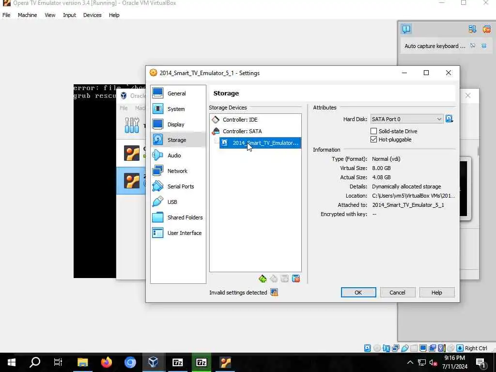Click the invalid settings warning icon
The height and width of the screenshot is (372, 496).
pos(274,293)
